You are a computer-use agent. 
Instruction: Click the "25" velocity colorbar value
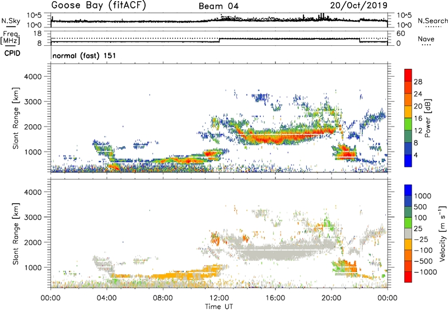click(x=418, y=229)
